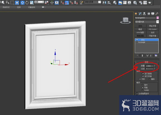Click Remove Modifier from stack icon
161x115 pixels.
(x=151, y=55)
